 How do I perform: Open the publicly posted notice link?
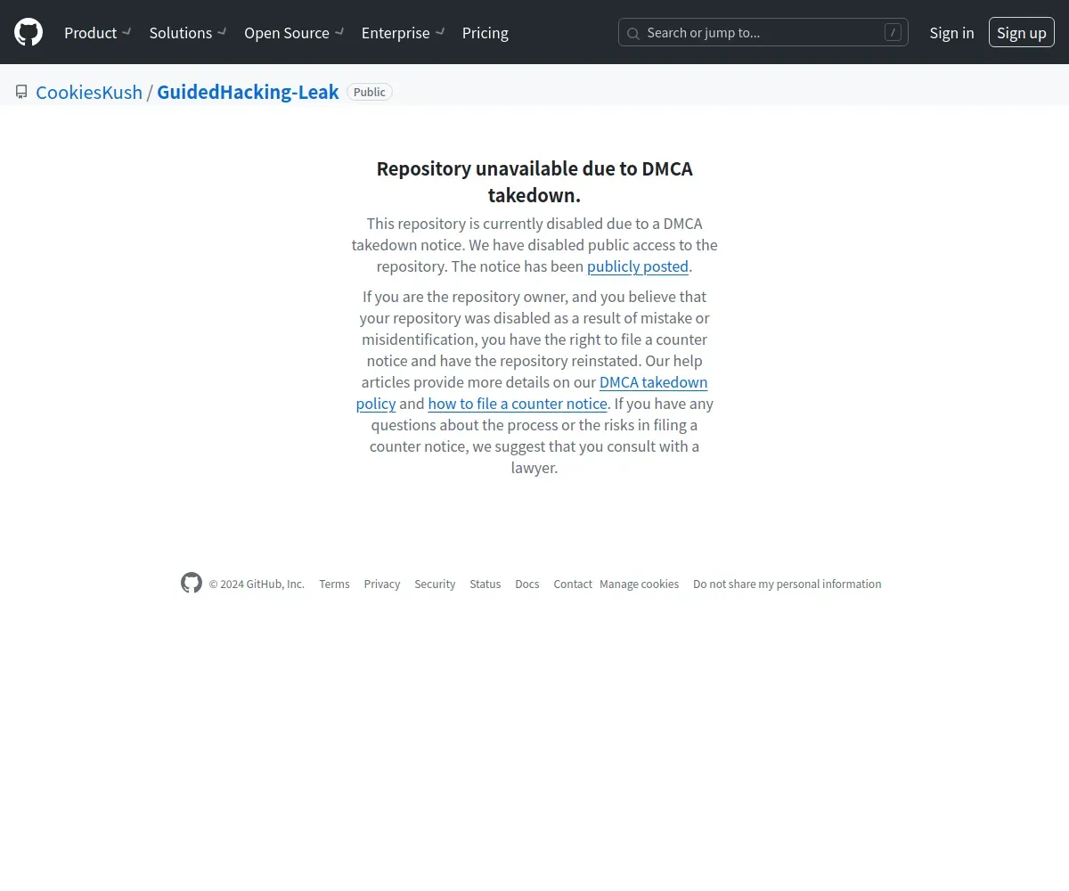click(x=638, y=266)
